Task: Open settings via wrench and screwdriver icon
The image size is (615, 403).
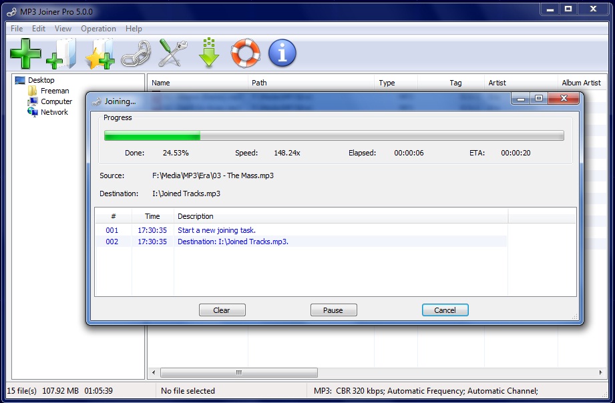Action: pyautogui.click(x=172, y=53)
